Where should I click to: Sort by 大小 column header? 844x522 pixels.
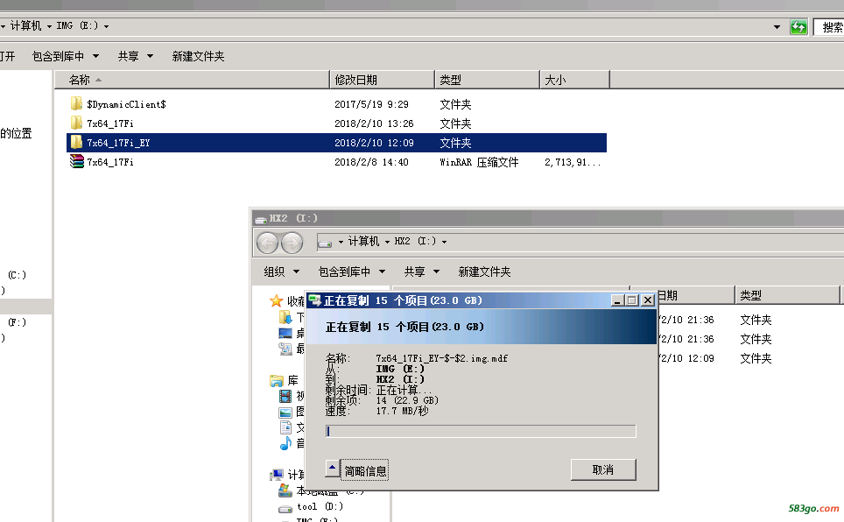(574, 80)
